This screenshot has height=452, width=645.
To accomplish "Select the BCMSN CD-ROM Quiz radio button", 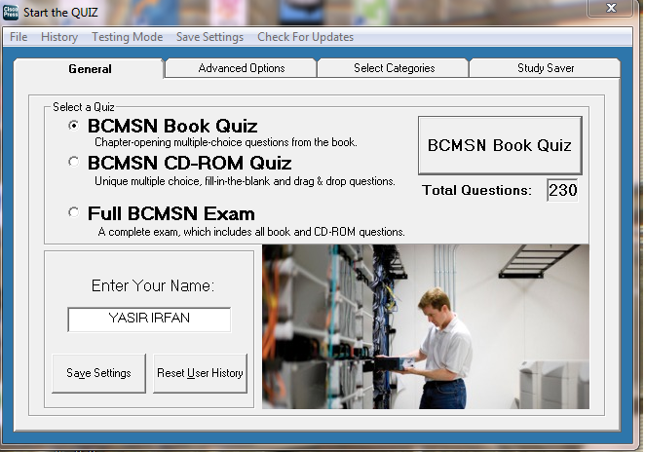I will (x=73, y=162).
